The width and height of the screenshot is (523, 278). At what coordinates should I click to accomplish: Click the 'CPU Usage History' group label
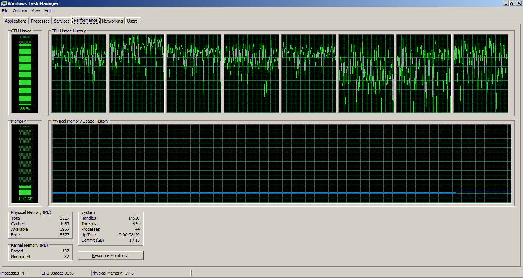[x=69, y=31]
